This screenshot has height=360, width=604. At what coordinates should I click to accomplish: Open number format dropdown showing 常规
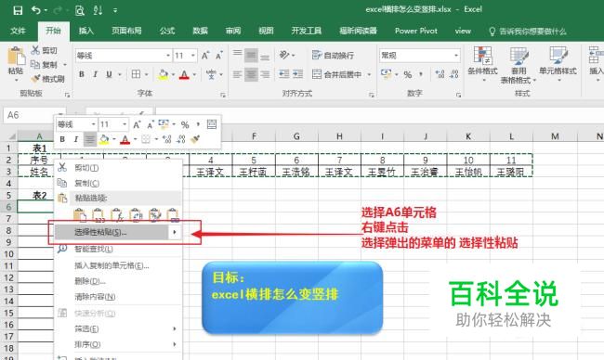(x=455, y=56)
